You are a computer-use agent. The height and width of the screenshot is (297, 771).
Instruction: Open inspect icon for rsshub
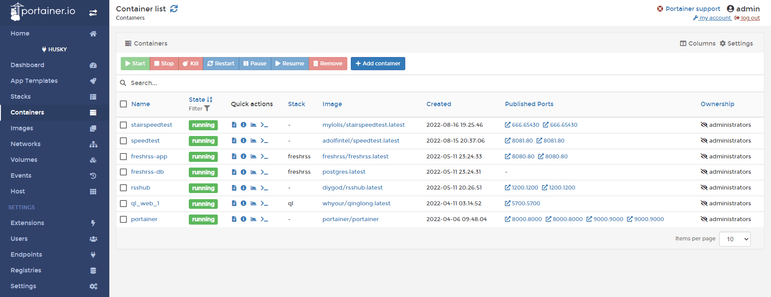[x=244, y=188]
